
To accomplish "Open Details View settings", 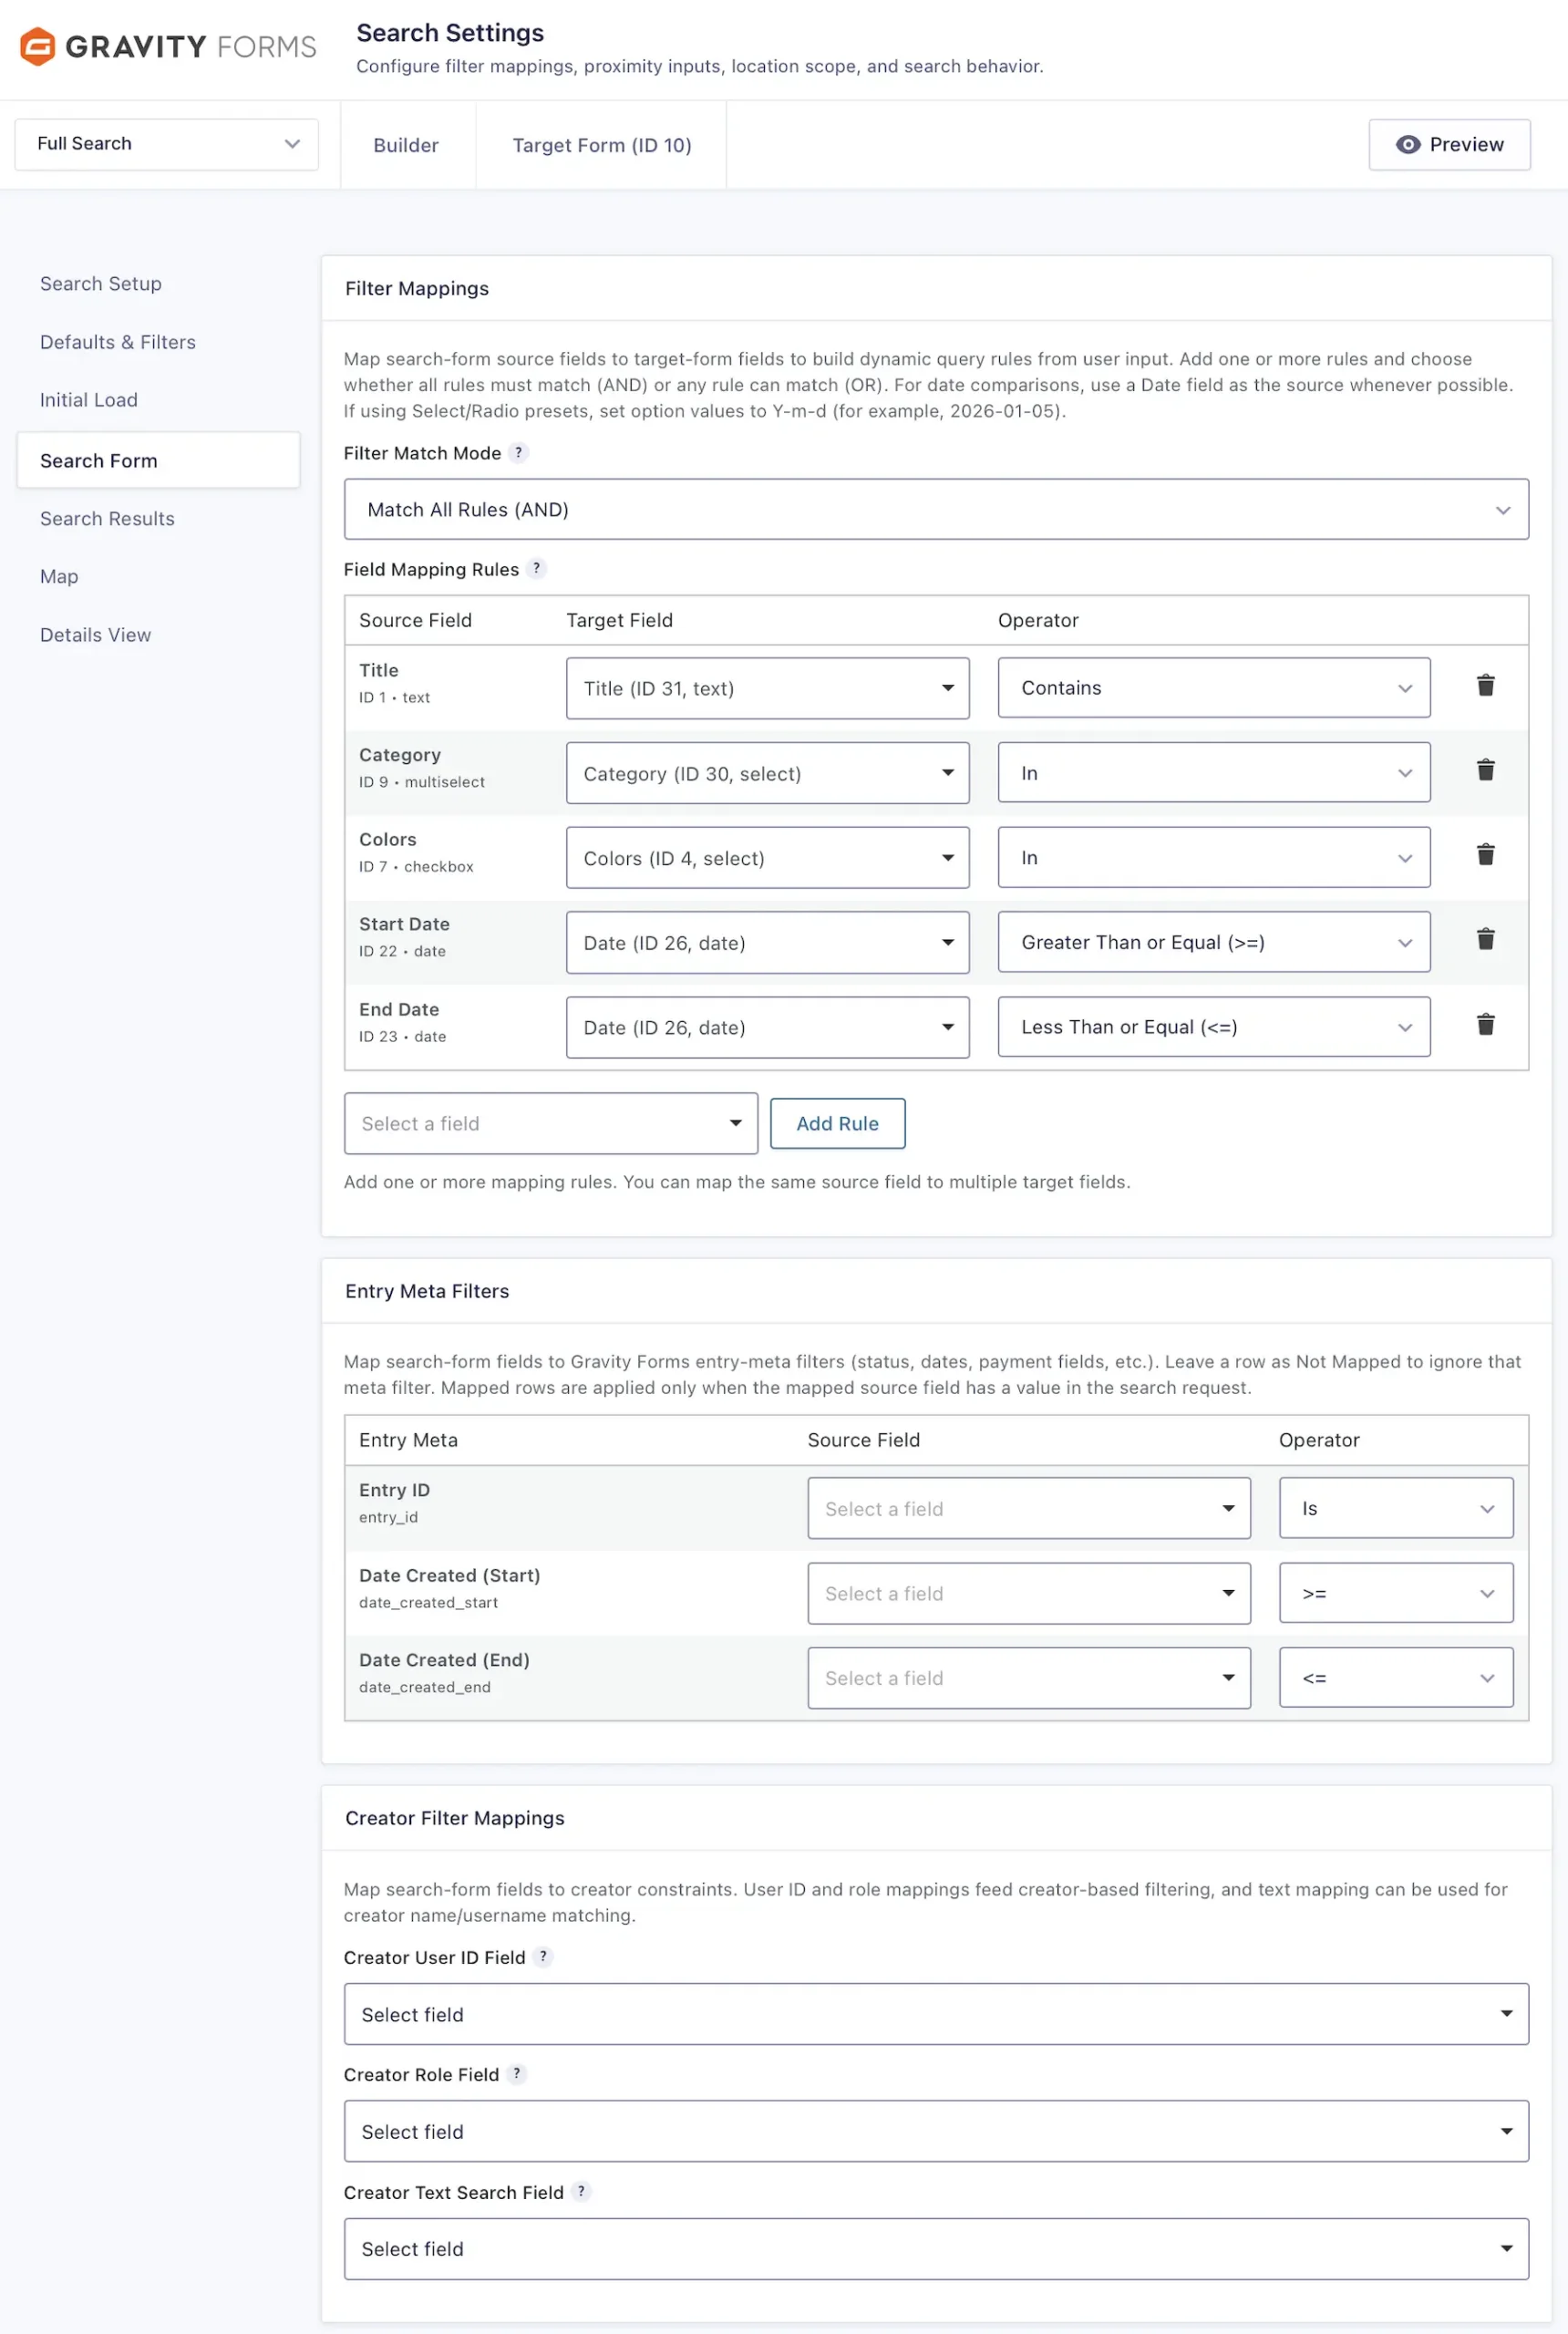I will coord(95,635).
